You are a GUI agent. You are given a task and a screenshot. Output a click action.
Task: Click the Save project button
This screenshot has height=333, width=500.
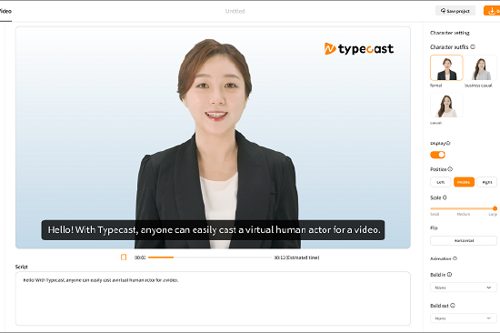pos(455,11)
